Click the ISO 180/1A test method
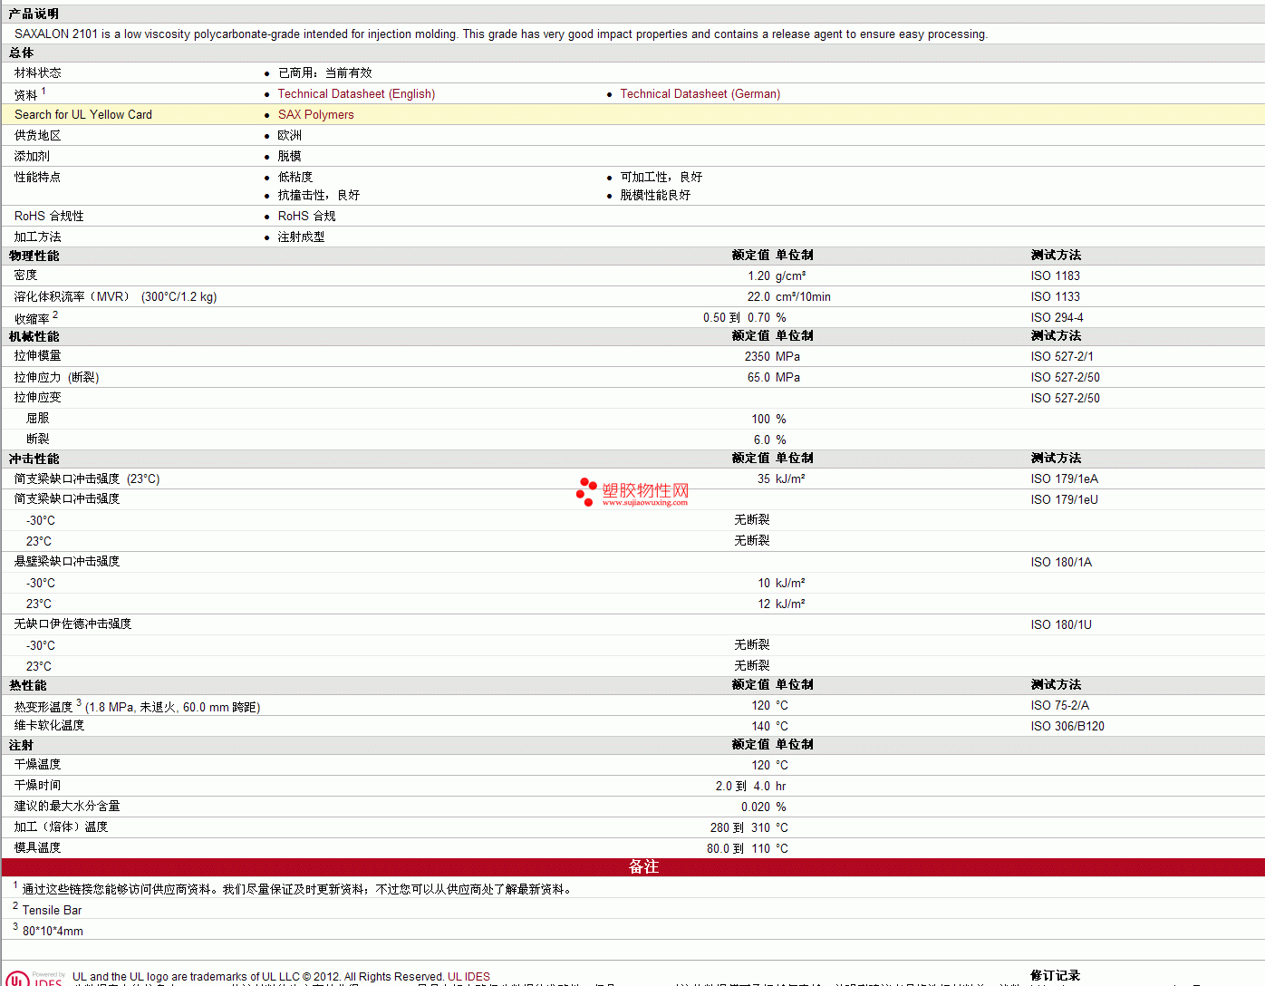The width and height of the screenshot is (1265, 986). pos(1061,562)
